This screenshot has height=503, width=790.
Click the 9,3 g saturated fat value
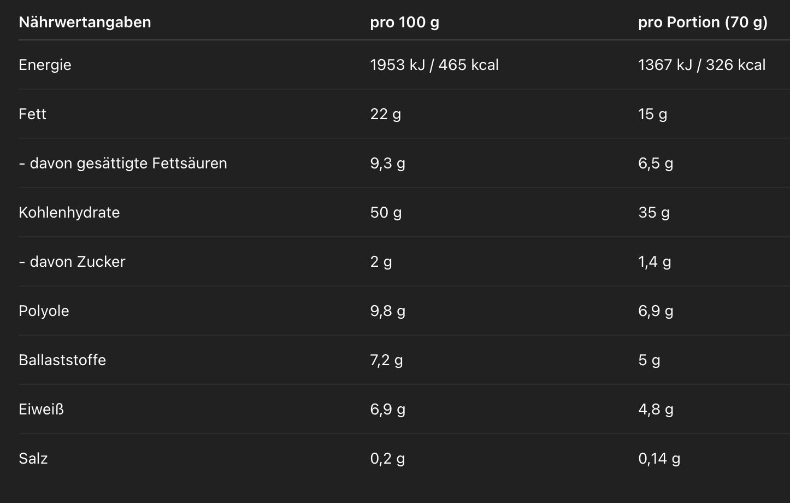click(387, 163)
